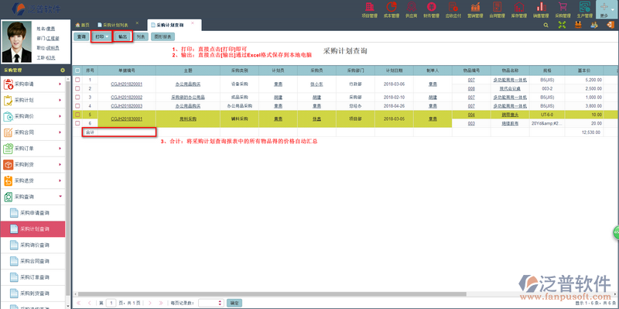Expand the 更多 modules dropdown
The width and height of the screenshot is (619, 309).
606,9
